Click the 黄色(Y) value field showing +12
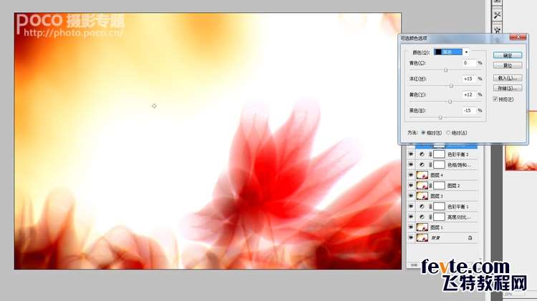The height and width of the screenshot is (301, 537). (469, 94)
